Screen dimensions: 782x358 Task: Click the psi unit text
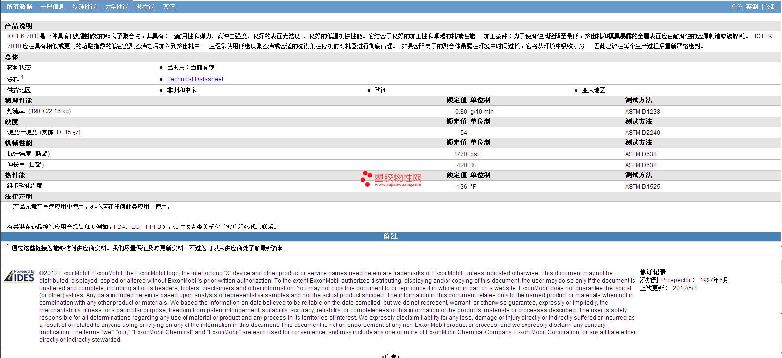tap(474, 154)
